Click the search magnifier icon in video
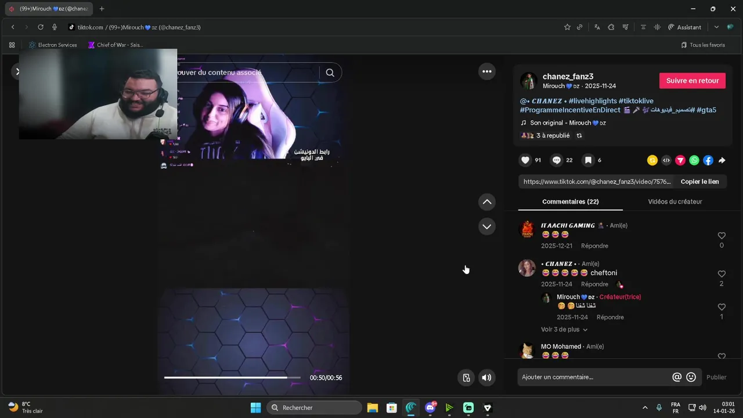Image resolution: width=743 pixels, height=418 pixels. pyautogui.click(x=330, y=73)
